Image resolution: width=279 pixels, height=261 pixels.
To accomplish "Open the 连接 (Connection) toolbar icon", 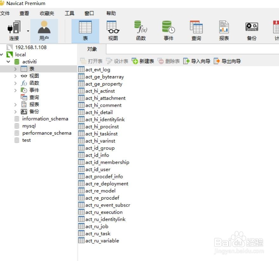I will (14, 31).
